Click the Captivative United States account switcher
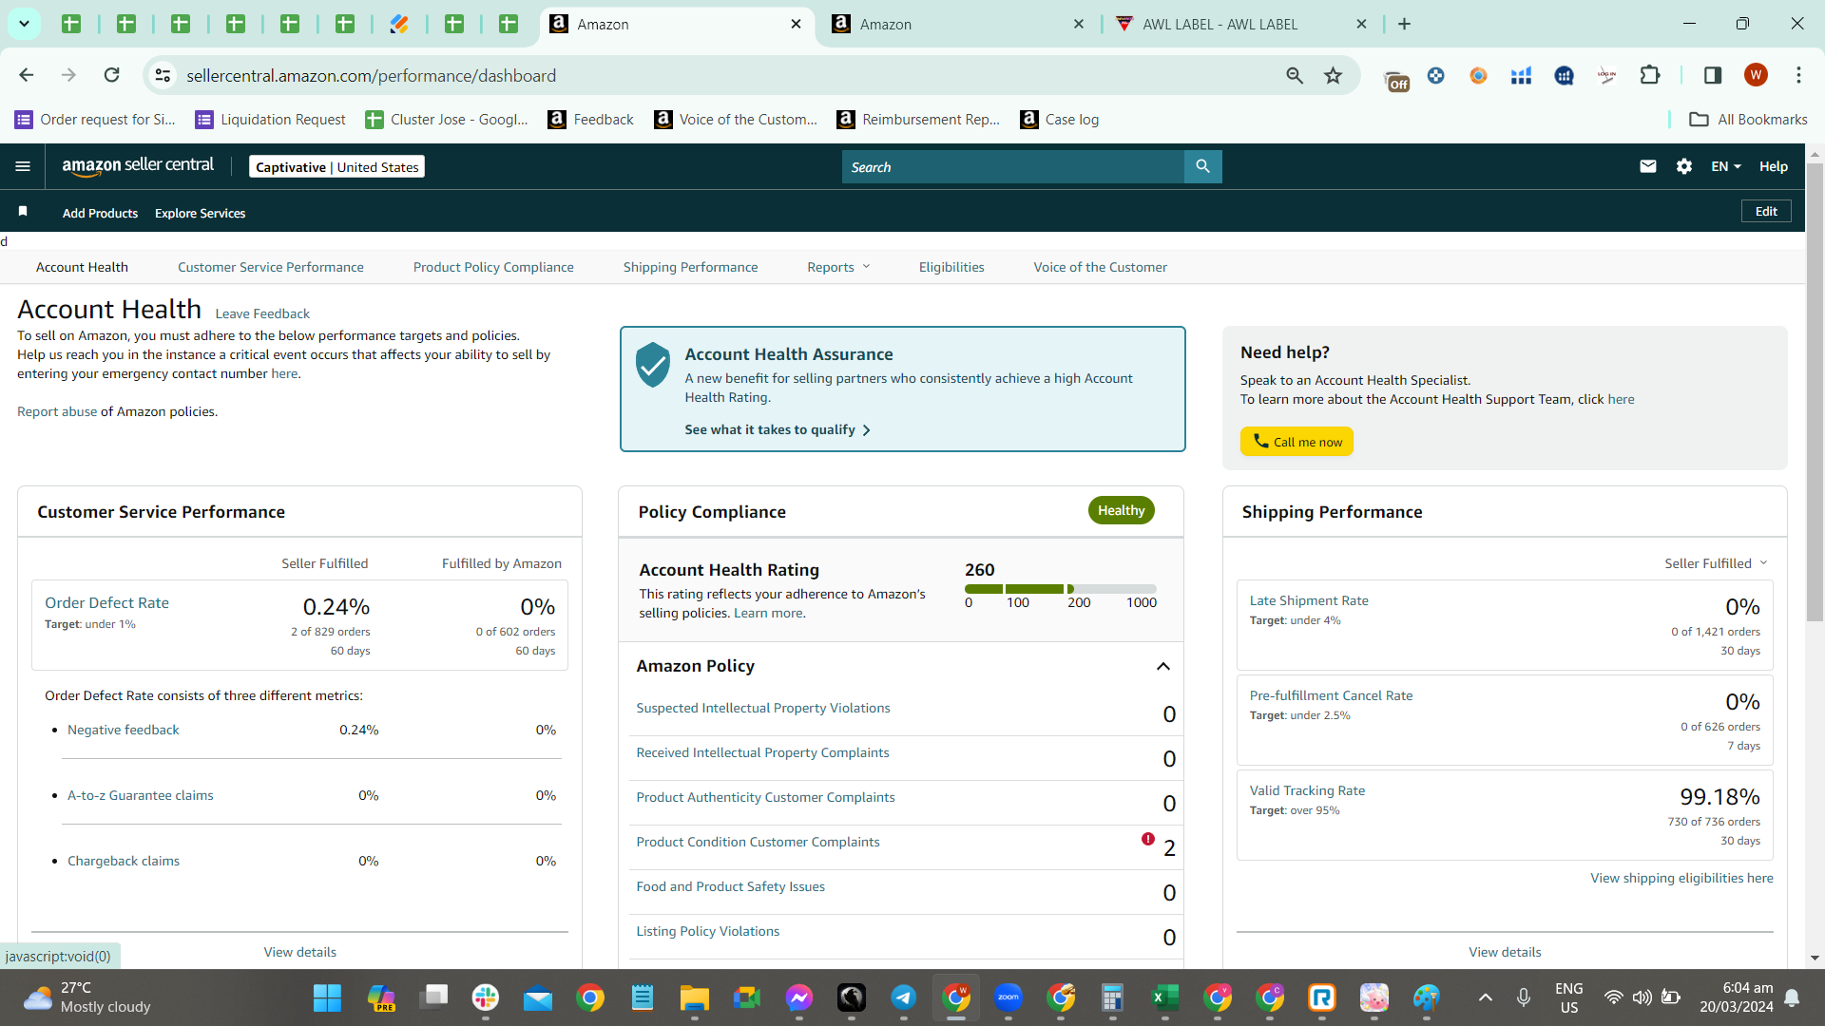This screenshot has width=1825, height=1026. [336, 166]
